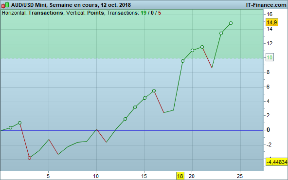The height and width of the screenshot is (180, 288).
Task: Click the data point at transaction 16 peak
Action: pos(154,91)
